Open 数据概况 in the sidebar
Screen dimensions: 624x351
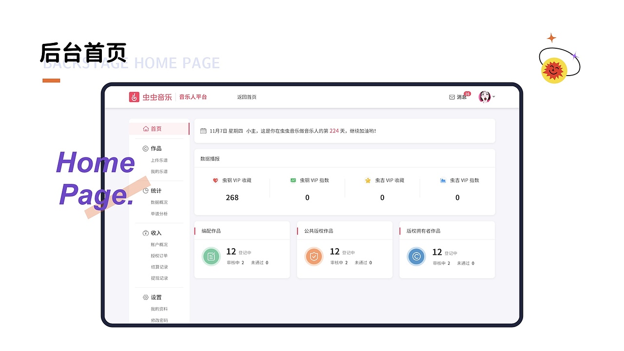[159, 202]
